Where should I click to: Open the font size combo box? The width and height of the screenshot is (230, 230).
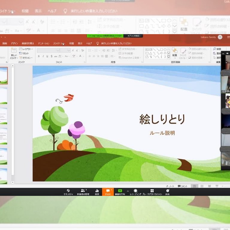(x=65, y=50)
